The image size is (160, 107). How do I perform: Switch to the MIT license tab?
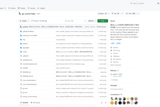[35, 103]
